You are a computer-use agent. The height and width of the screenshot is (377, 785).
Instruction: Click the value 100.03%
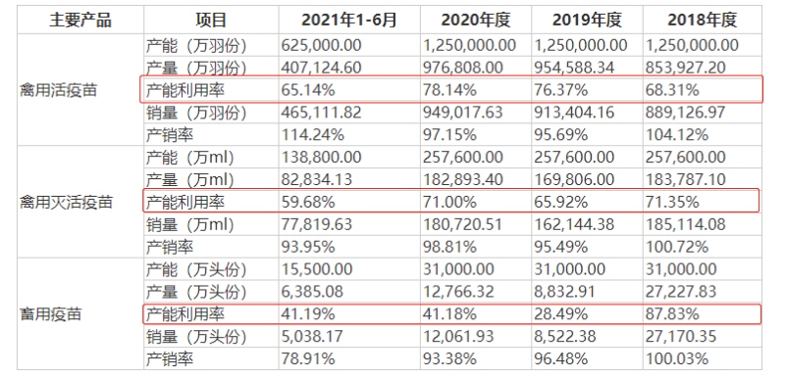[676, 359]
